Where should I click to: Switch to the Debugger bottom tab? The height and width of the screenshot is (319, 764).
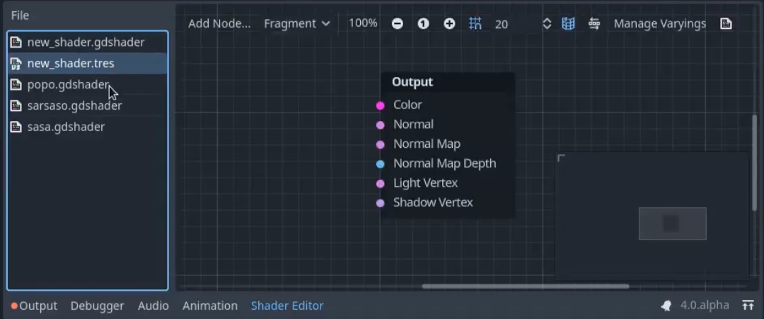(x=98, y=306)
